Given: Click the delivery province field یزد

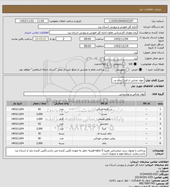Looking at the screenshot, I should [x=121, y=52].
